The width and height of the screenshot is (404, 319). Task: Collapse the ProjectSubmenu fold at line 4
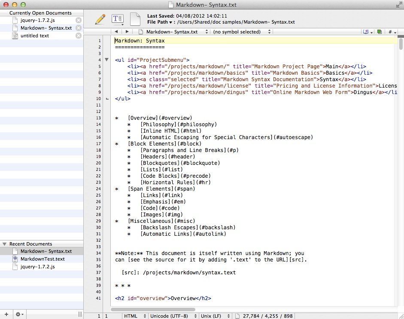[x=106, y=60]
